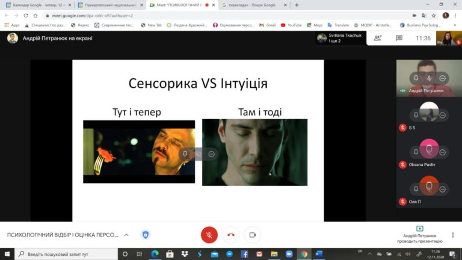The image size is (462, 260).
Task: Open the Gmail bookmark
Action: coord(266,25)
